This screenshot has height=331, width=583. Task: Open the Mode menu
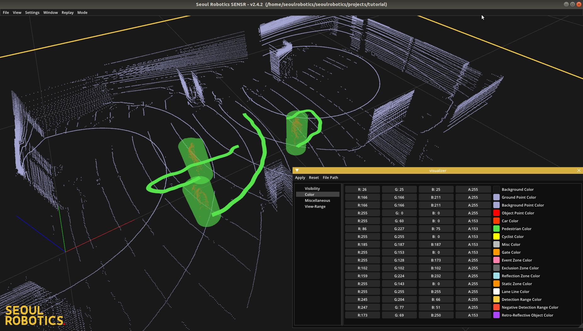(82, 13)
